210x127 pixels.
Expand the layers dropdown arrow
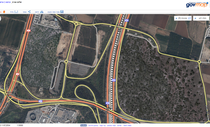(x=176, y=18)
